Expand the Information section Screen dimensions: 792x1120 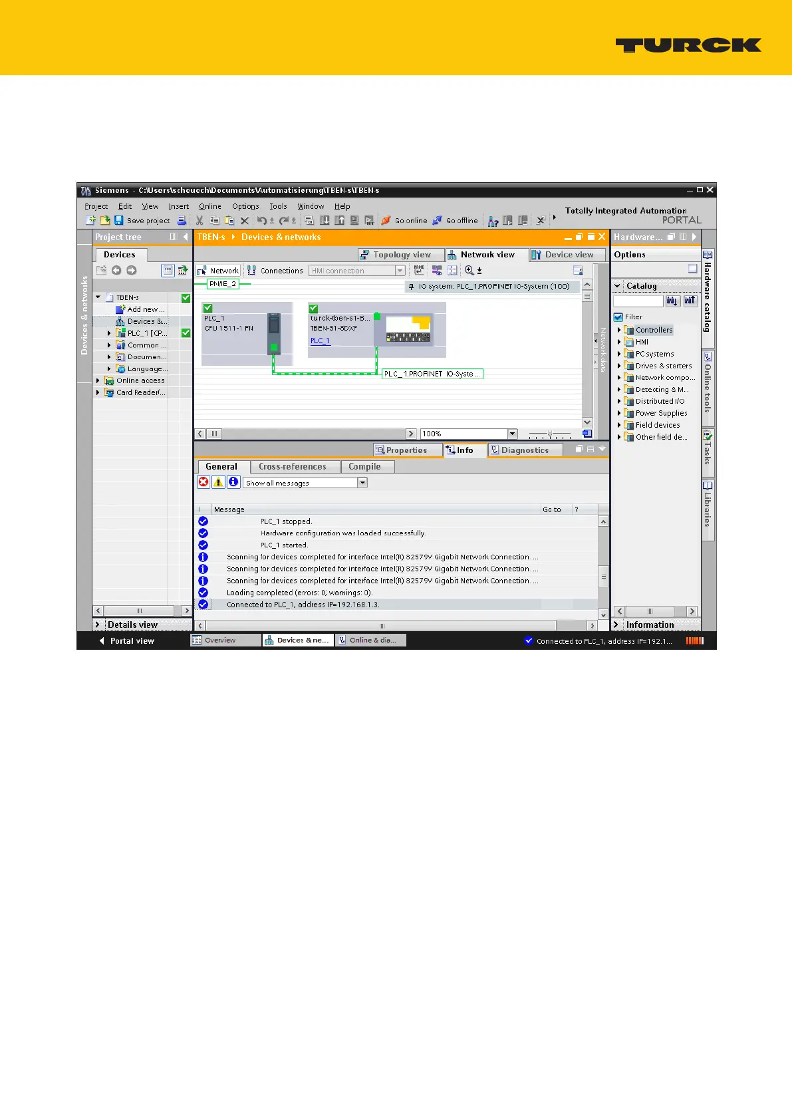pyautogui.click(x=616, y=625)
